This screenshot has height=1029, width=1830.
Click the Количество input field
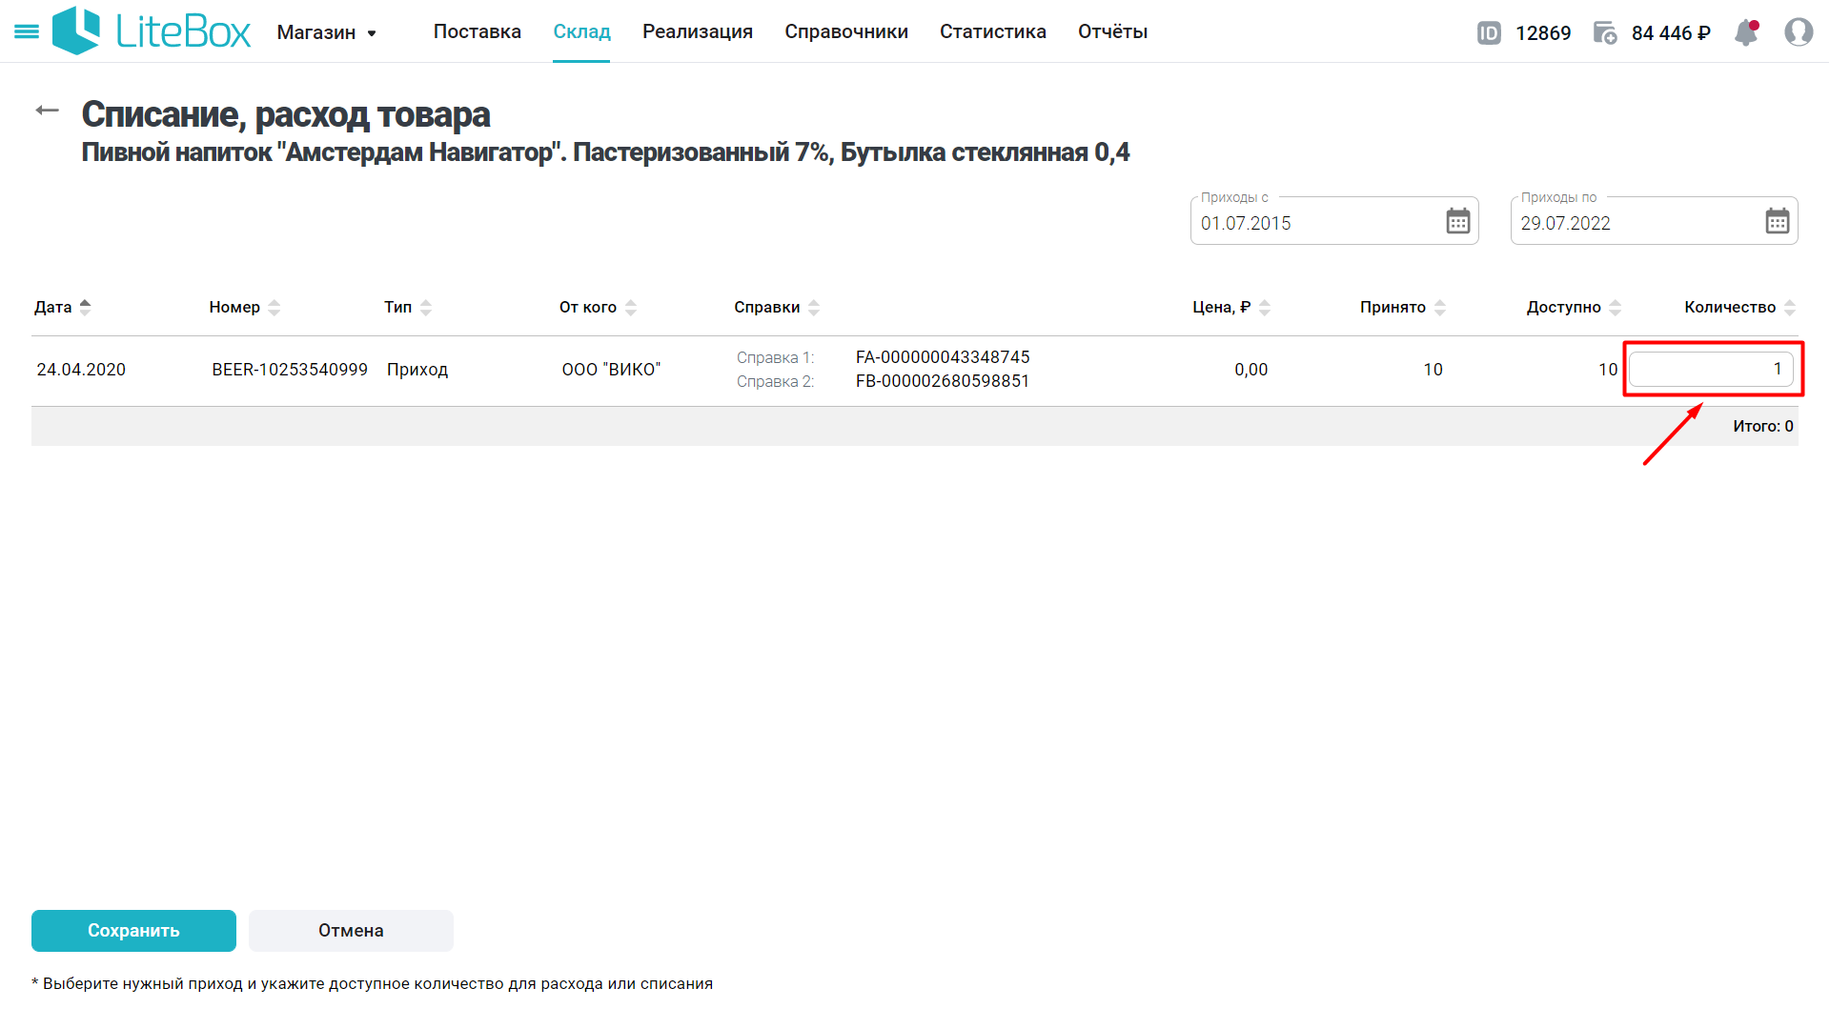pyautogui.click(x=1711, y=369)
